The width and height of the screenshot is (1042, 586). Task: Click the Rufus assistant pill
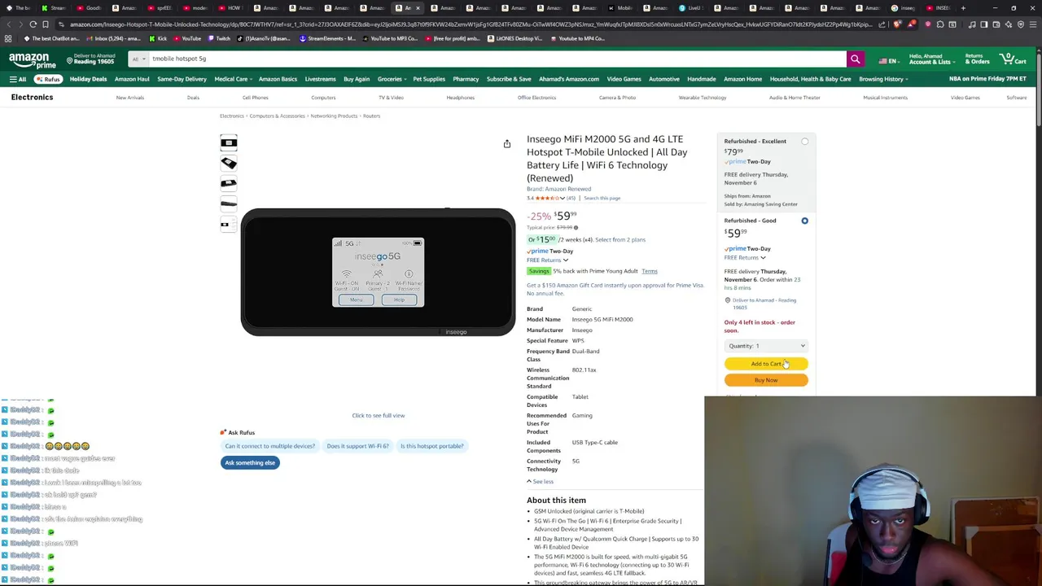click(x=48, y=79)
